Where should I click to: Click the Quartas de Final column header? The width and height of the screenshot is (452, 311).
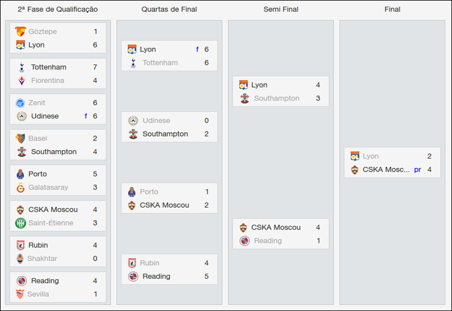pyautogui.click(x=169, y=10)
